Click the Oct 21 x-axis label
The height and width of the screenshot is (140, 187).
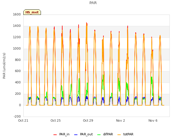tap(23, 120)
